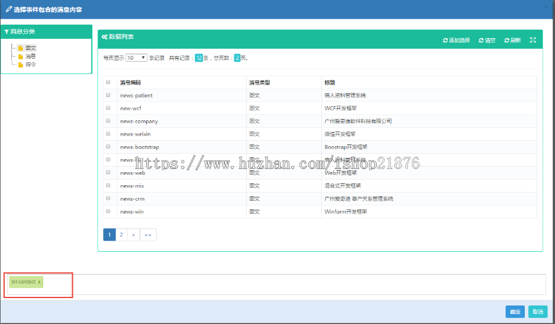This screenshot has height=324, width=555.
Task: Go to page 2 in pagination
Action: tap(121, 235)
